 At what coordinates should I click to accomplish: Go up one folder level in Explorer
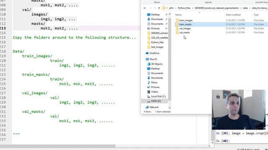[x=159, y=8]
